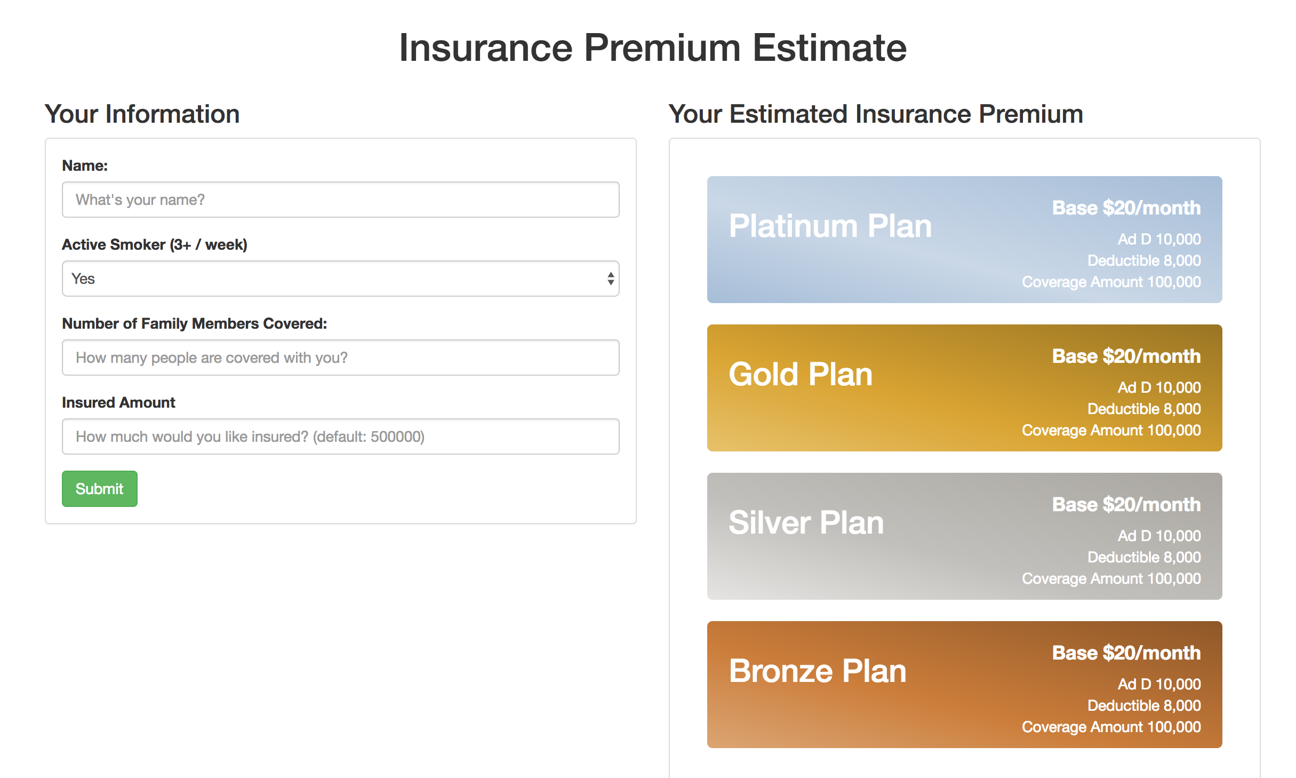Click the smoker select arrow icon
1296x778 pixels.
click(610, 279)
